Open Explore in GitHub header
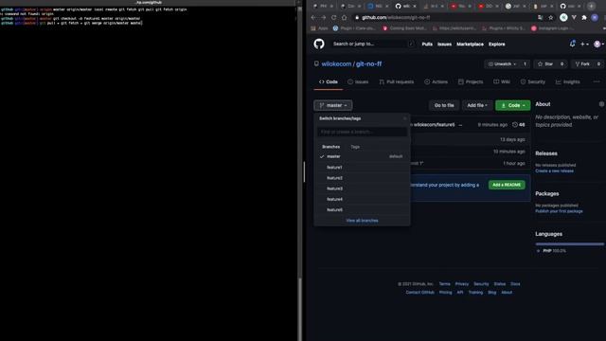The width and height of the screenshot is (606, 341). click(496, 45)
